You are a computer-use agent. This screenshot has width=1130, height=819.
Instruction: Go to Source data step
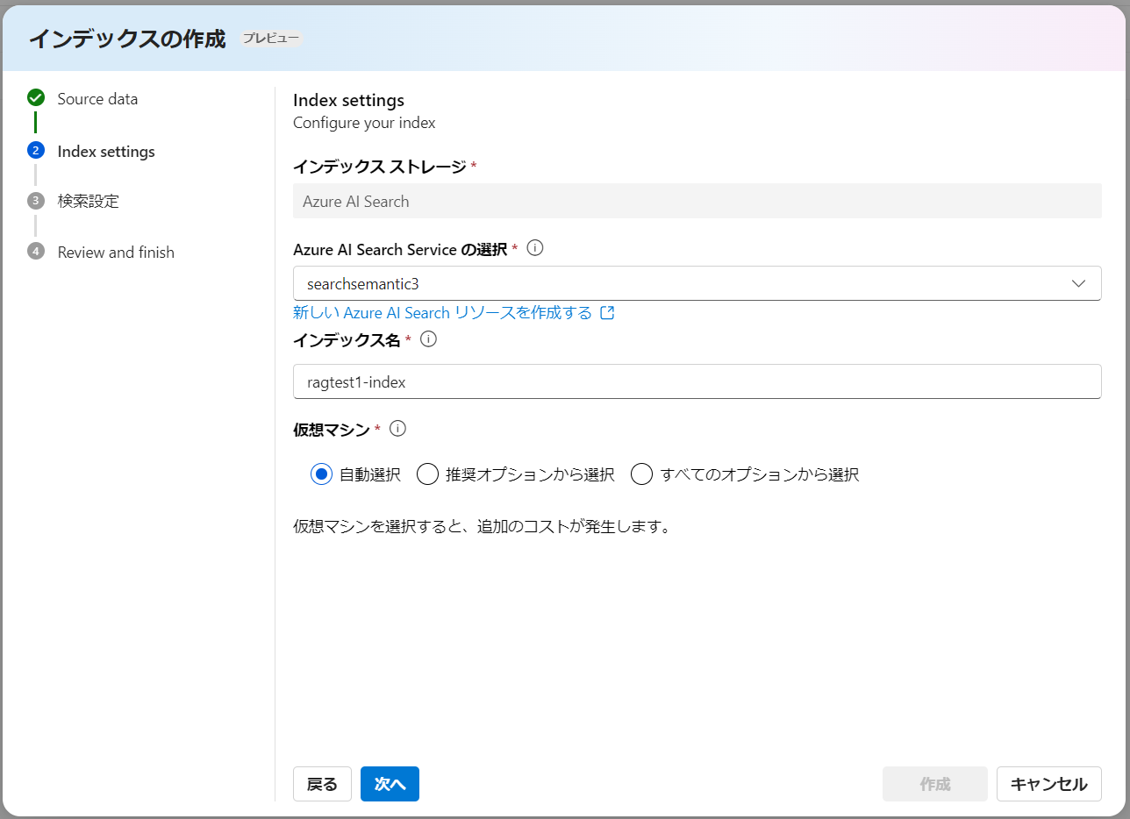click(97, 99)
